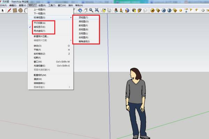Click the gold M plugin icon

tap(153, 10)
